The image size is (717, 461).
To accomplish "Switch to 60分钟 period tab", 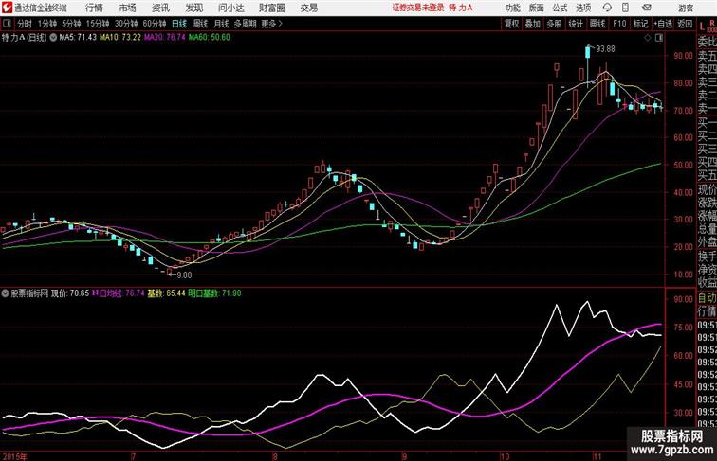I will pyautogui.click(x=155, y=24).
